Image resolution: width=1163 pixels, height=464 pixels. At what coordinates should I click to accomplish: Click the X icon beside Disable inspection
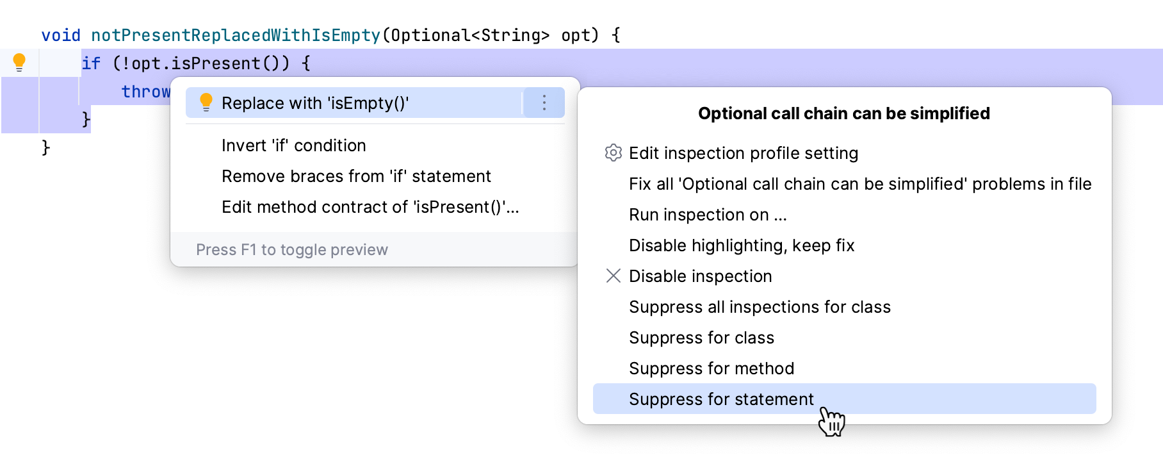(x=613, y=276)
